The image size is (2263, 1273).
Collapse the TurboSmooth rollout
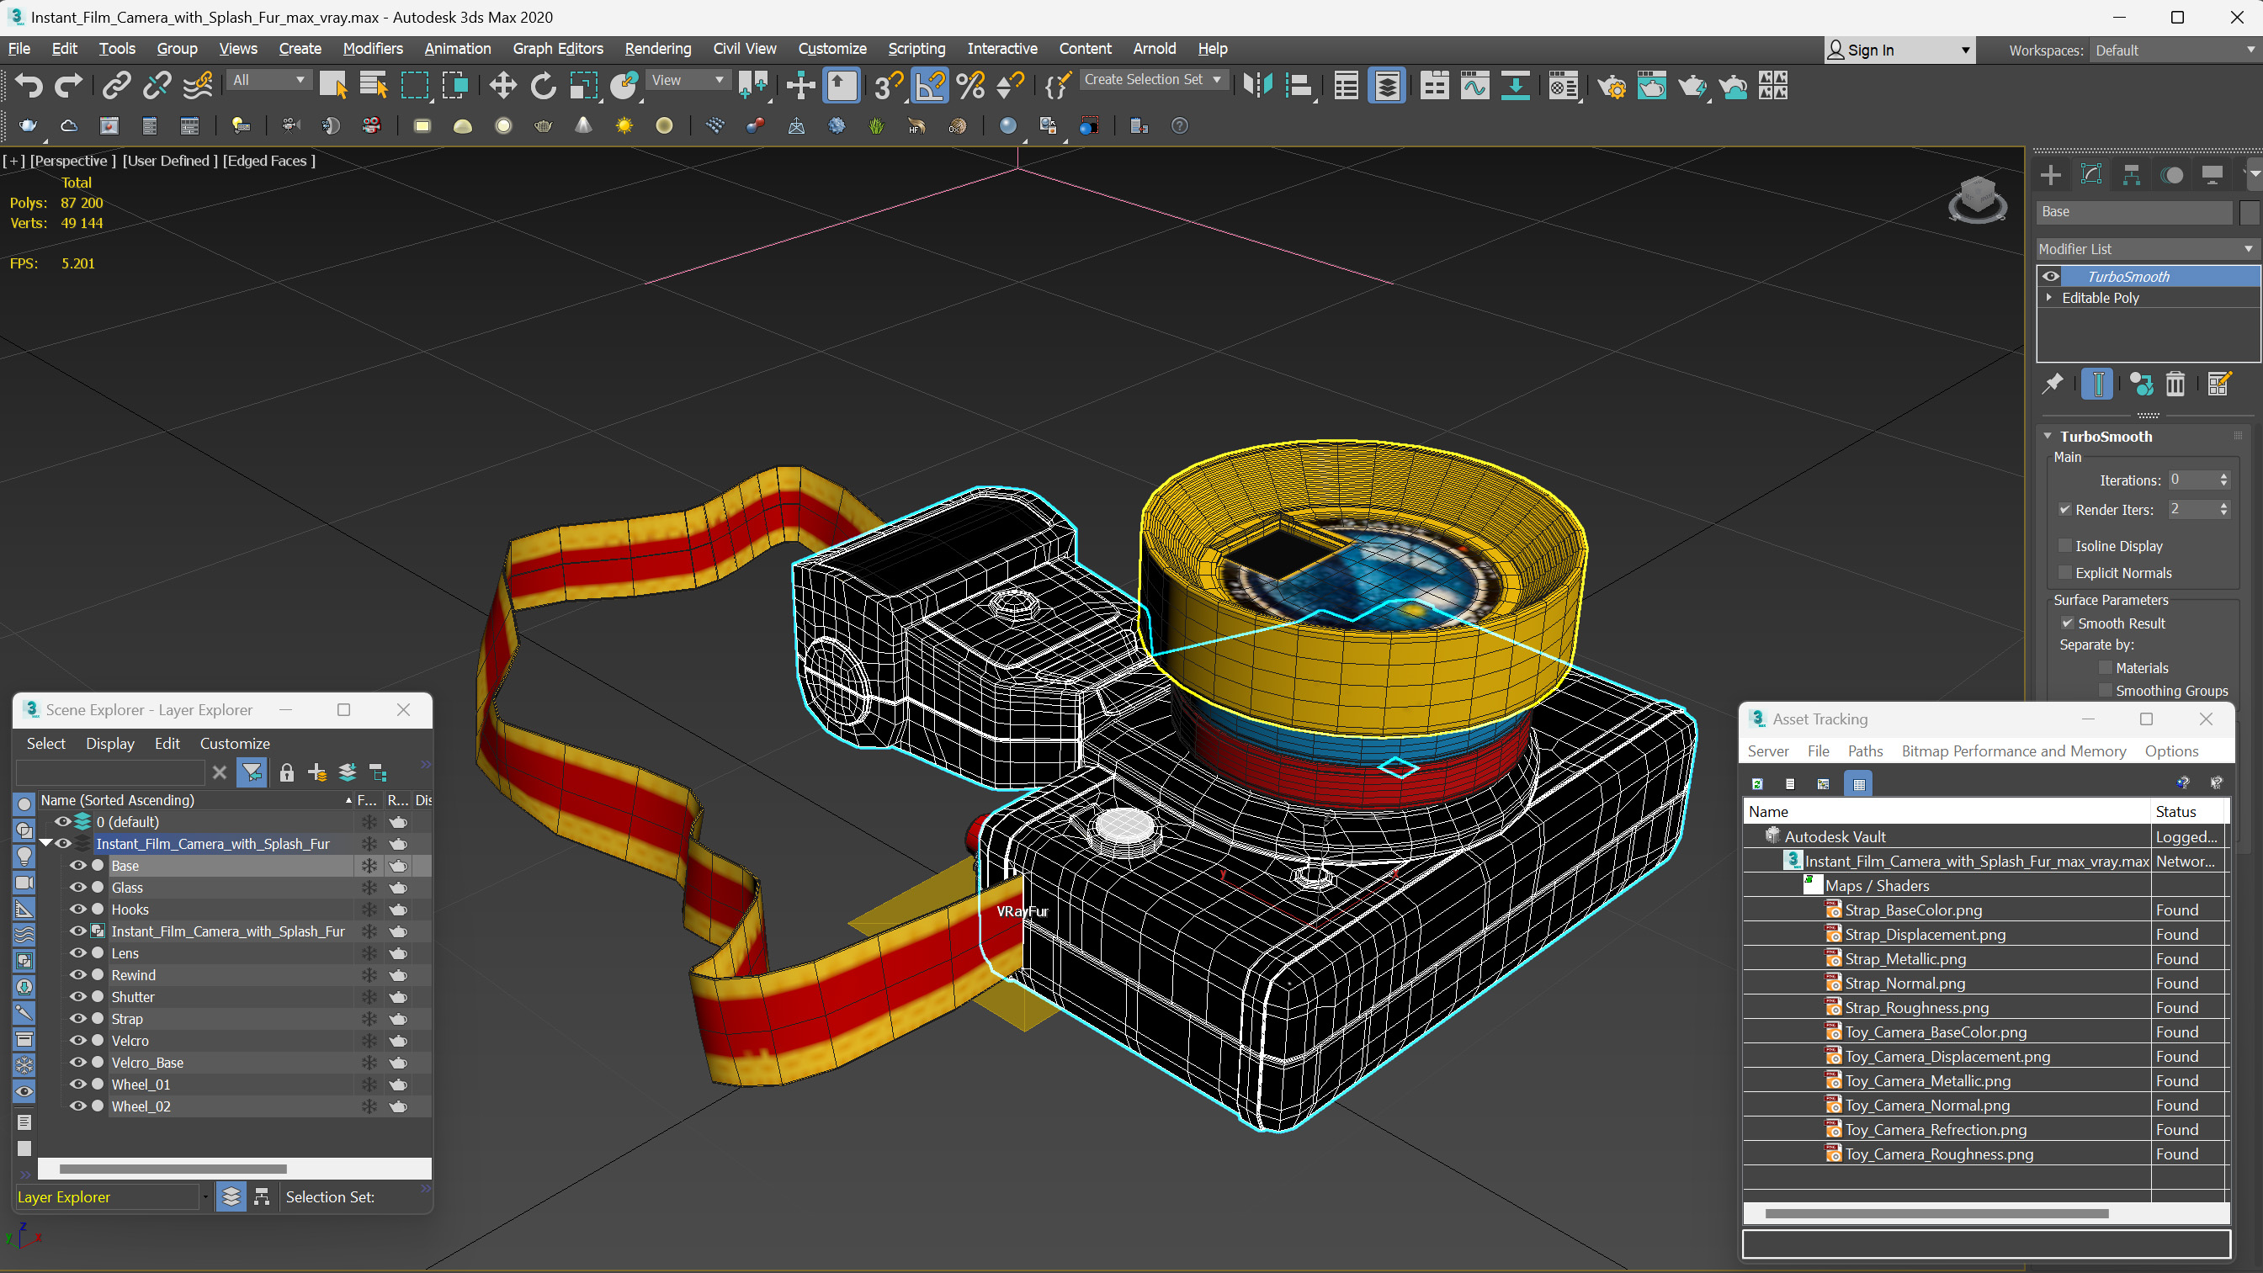click(x=2048, y=436)
